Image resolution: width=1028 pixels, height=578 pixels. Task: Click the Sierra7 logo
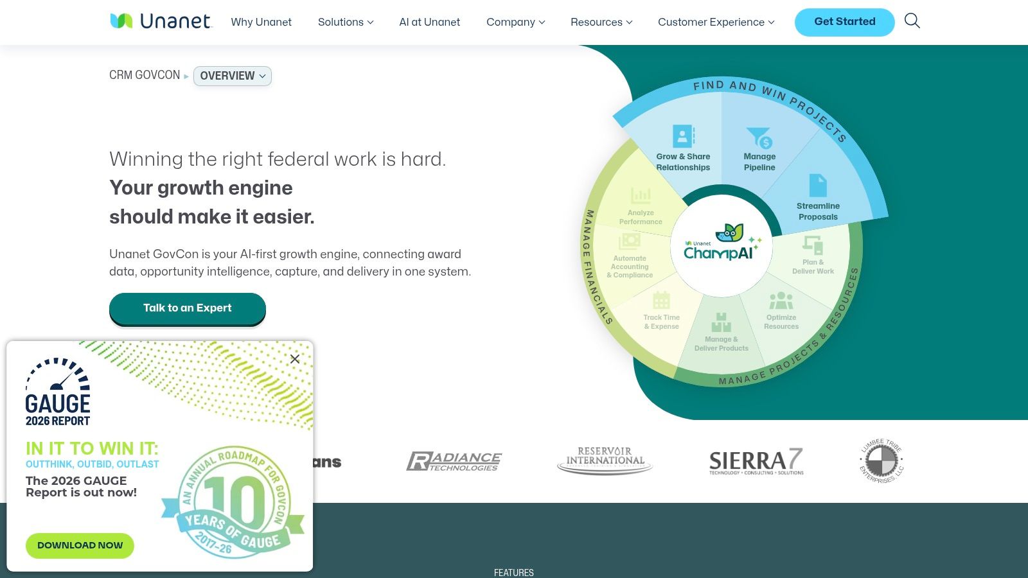point(756,461)
